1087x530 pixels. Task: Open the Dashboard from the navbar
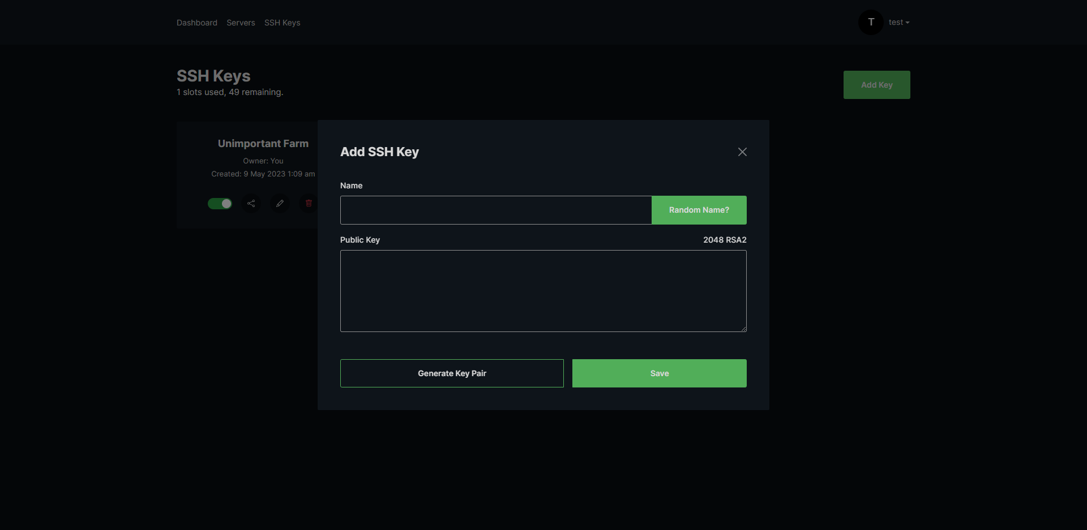point(196,23)
